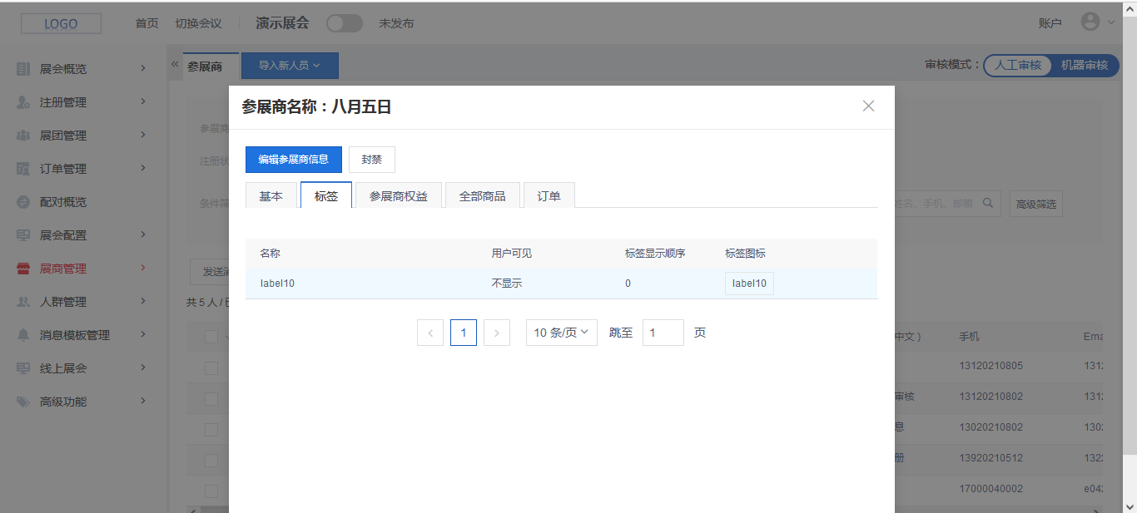
Task: Click the 人群管理 people icon
Action: (x=23, y=302)
